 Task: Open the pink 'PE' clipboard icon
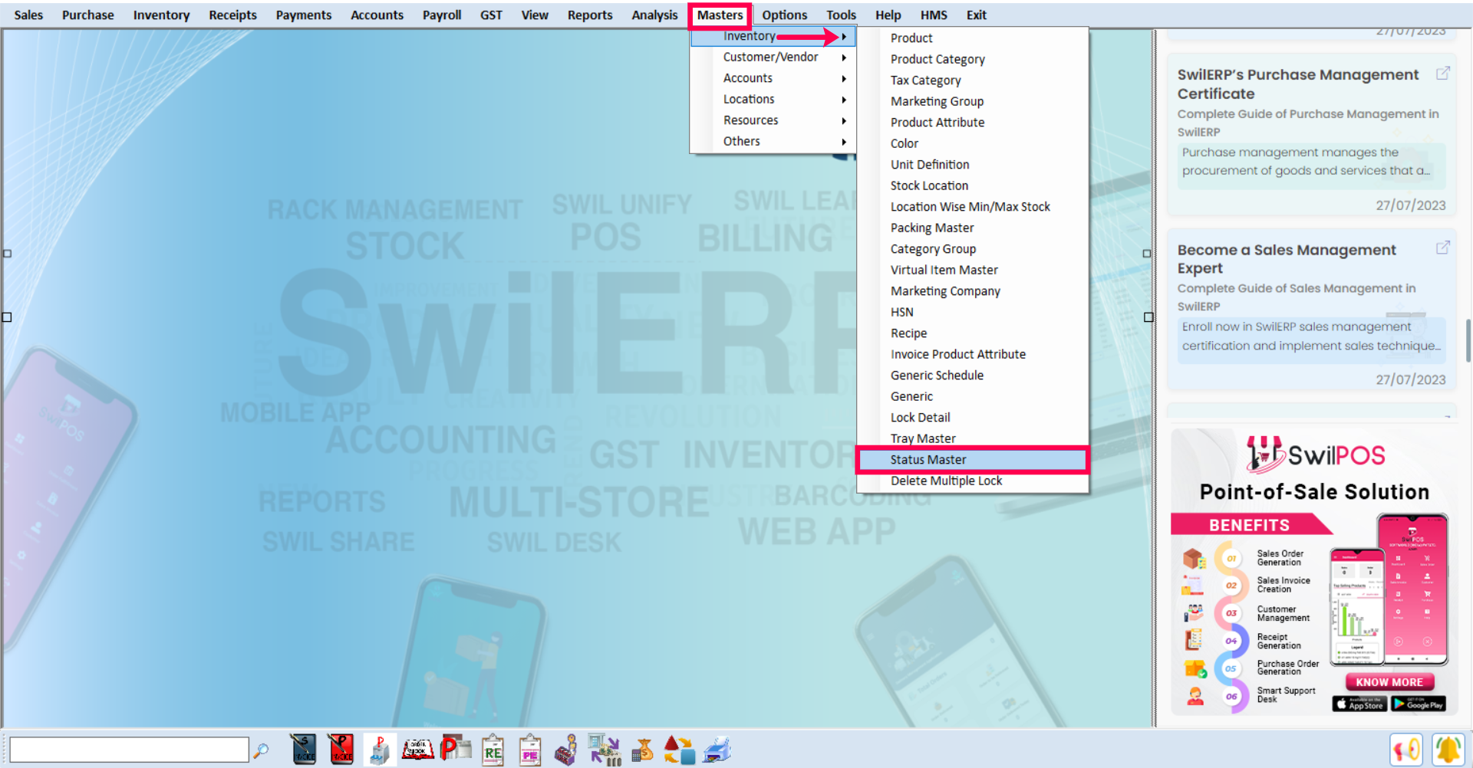[x=530, y=750]
